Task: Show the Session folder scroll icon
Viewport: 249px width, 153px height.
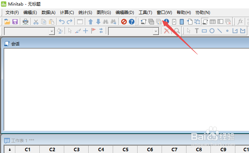Action: [143, 22]
